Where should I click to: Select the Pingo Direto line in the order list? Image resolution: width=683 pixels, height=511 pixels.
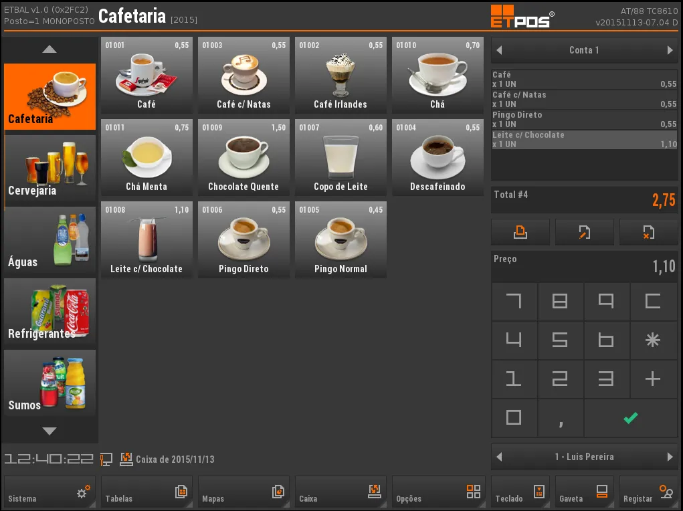click(584, 119)
